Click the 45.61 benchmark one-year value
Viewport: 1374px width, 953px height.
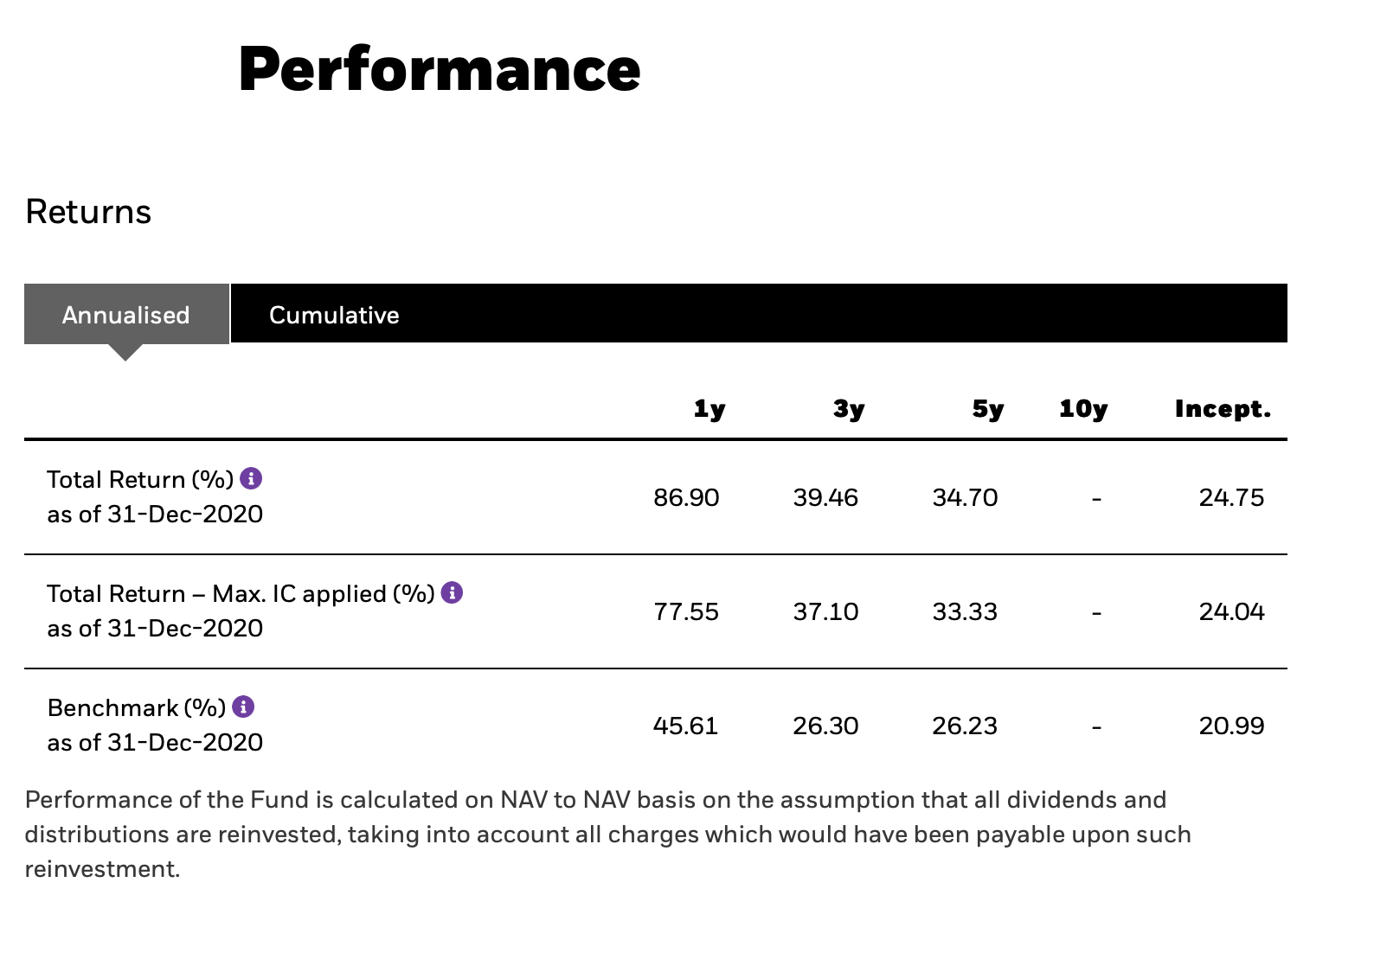(x=685, y=726)
